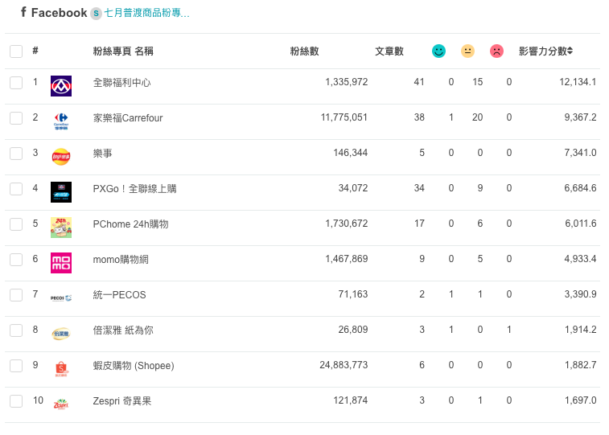Open the PChome 24h購物 page name

(130, 224)
